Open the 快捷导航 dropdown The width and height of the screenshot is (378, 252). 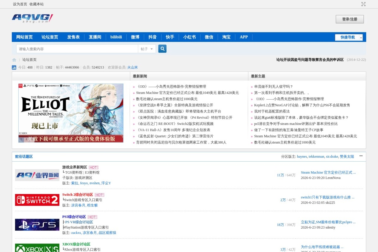click(349, 37)
